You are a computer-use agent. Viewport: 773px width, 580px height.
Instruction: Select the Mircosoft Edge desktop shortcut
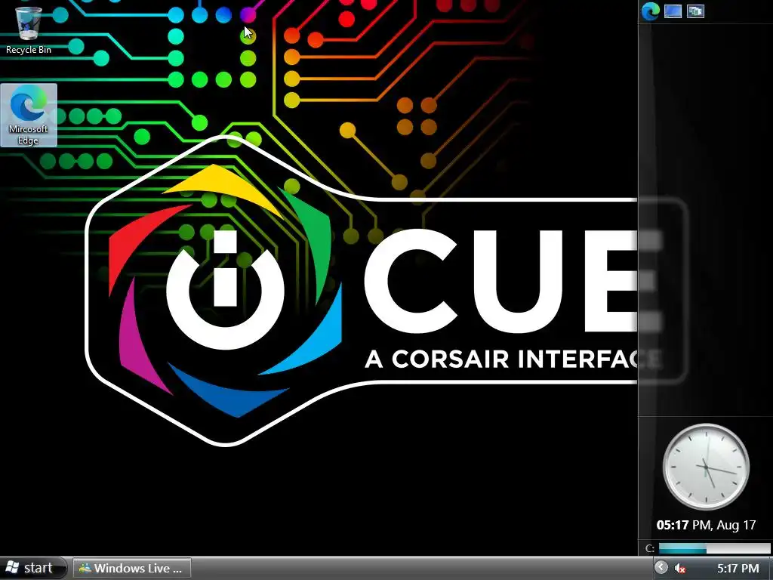click(29, 115)
